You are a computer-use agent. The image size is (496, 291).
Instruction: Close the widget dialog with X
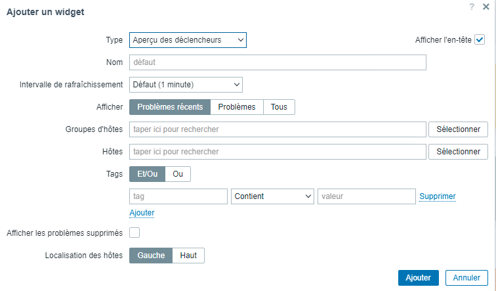(x=486, y=6)
